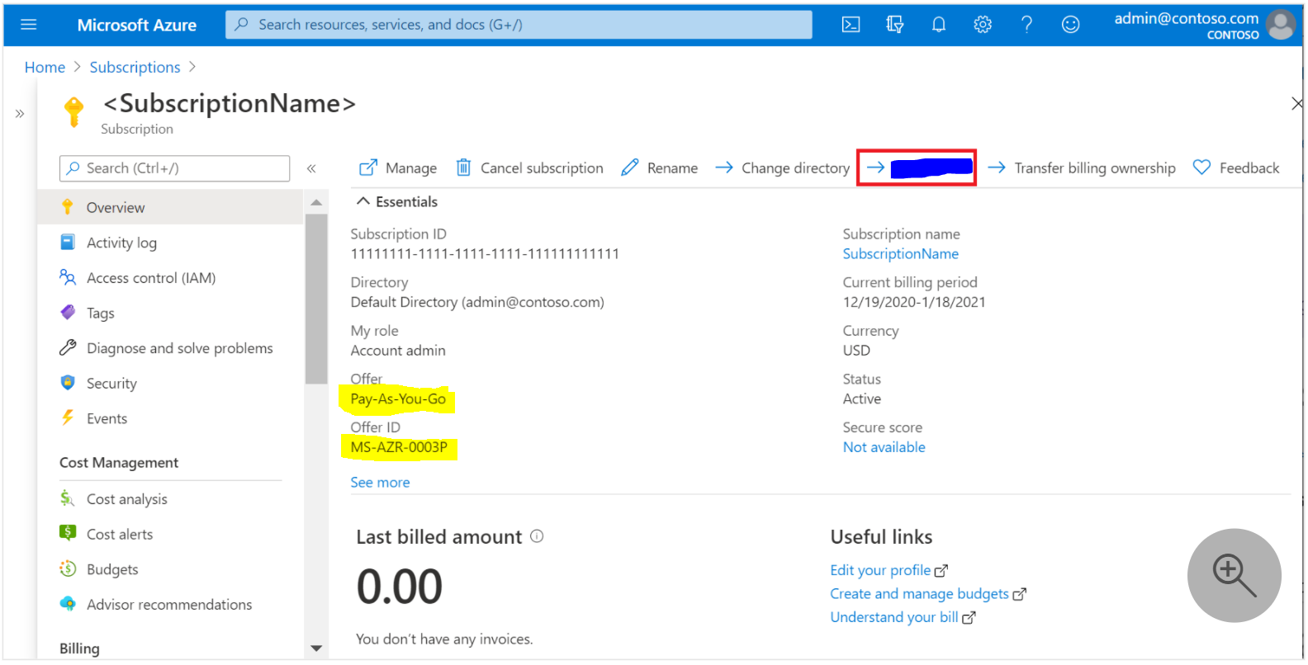Click the Offer ID MS-AZR-0003P
This screenshot has width=1308, height=665.
click(399, 447)
